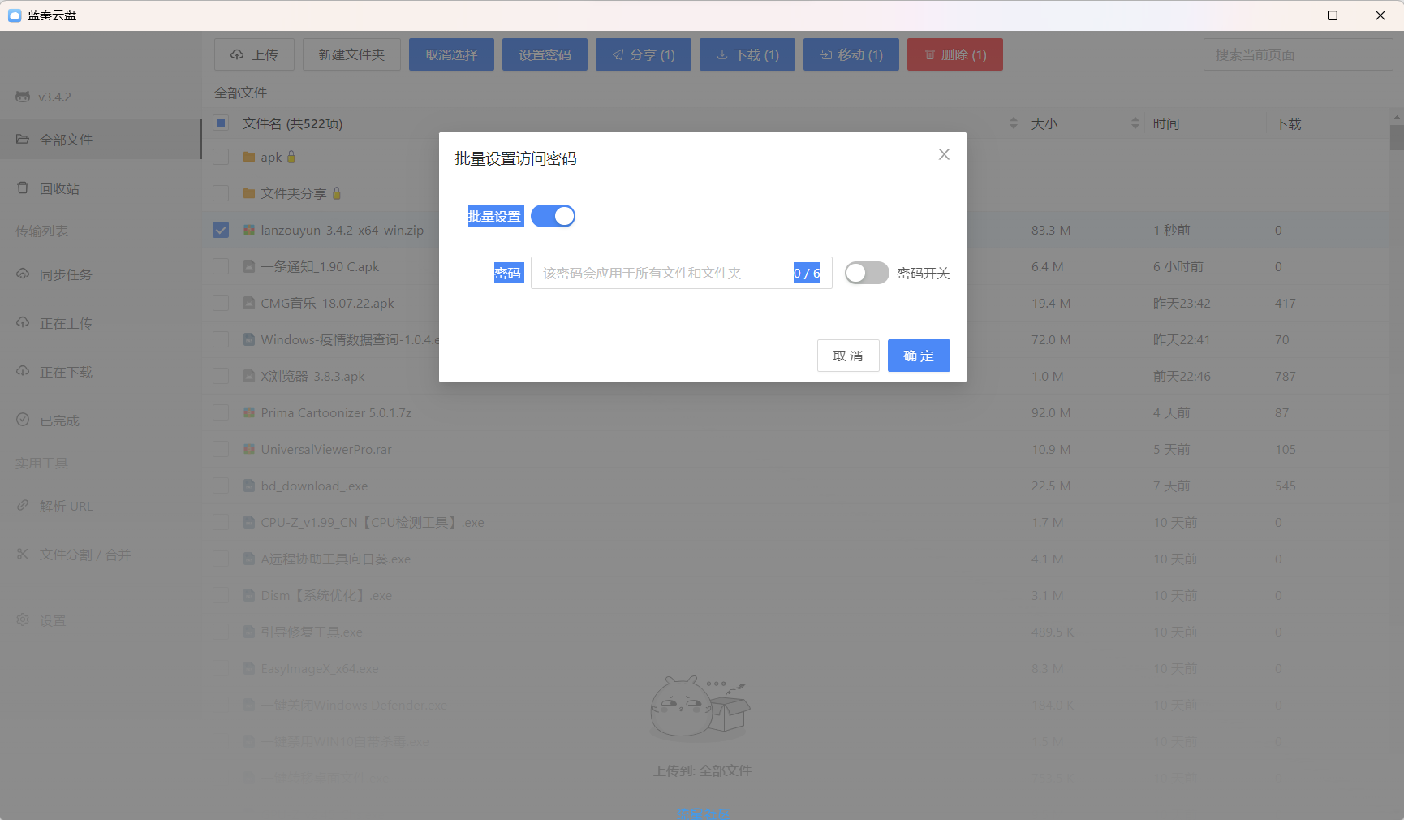The width and height of the screenshot is (1404, 820).
Task: Focus the password input field
Action: click(682, 273)
